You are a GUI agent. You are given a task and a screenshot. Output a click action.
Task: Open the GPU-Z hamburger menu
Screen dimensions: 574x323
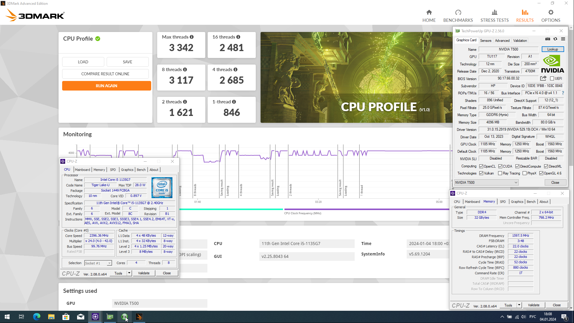563,39
